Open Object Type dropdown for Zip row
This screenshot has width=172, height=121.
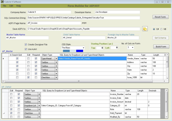56,74
